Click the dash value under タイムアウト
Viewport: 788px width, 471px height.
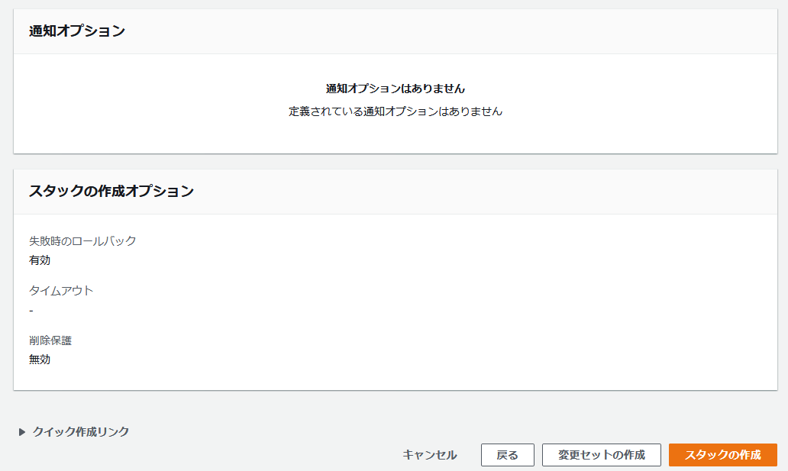click(31, 311)
